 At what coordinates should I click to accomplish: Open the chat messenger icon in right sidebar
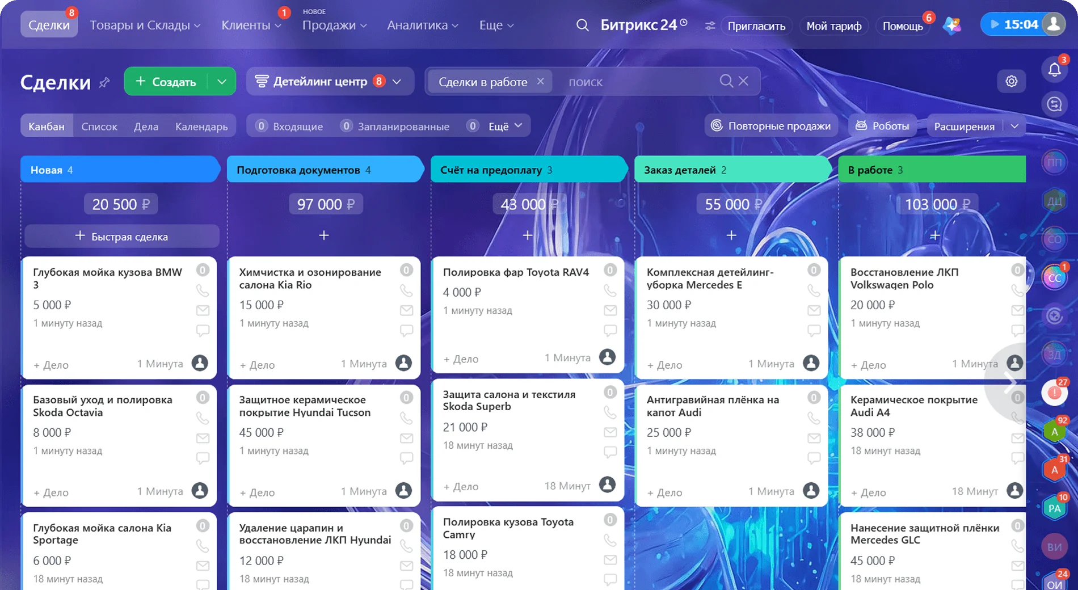[x=1054, y=104]
